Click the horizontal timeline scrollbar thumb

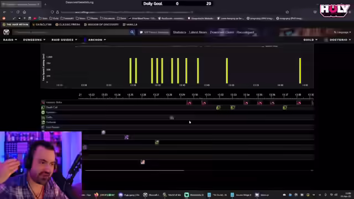click(x=134, y=171)
